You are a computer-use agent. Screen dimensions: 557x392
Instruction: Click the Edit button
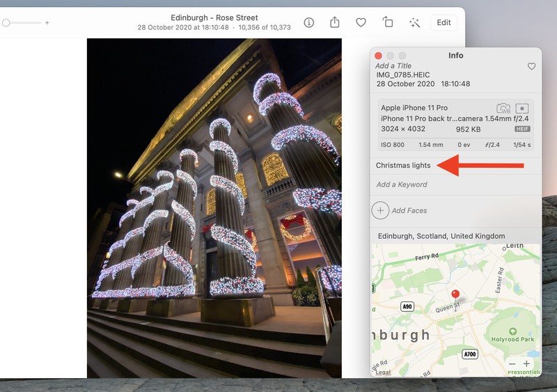click(x=444, y=22)
